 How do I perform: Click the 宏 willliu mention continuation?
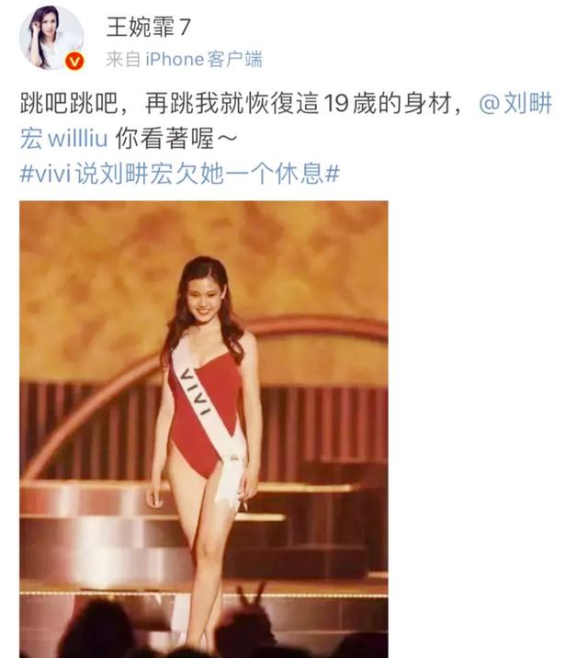click(64, 138)
